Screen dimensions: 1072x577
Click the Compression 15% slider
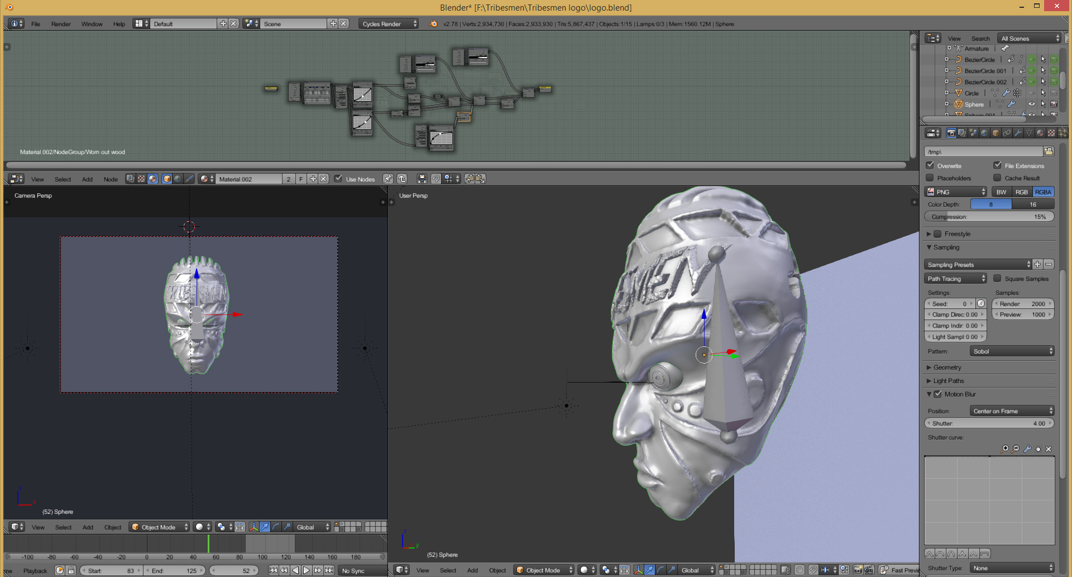[989, 216]
